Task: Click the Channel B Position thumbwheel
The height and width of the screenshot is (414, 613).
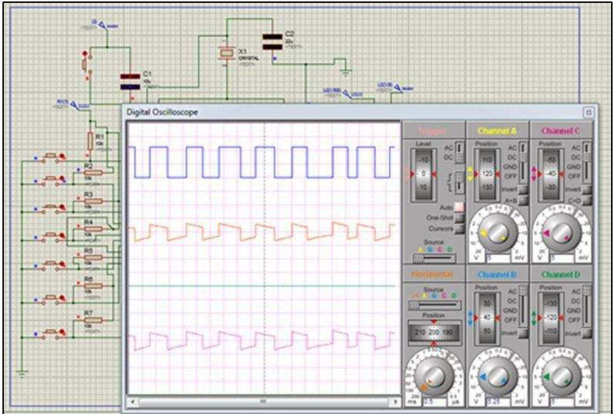Action: point(487,318)
